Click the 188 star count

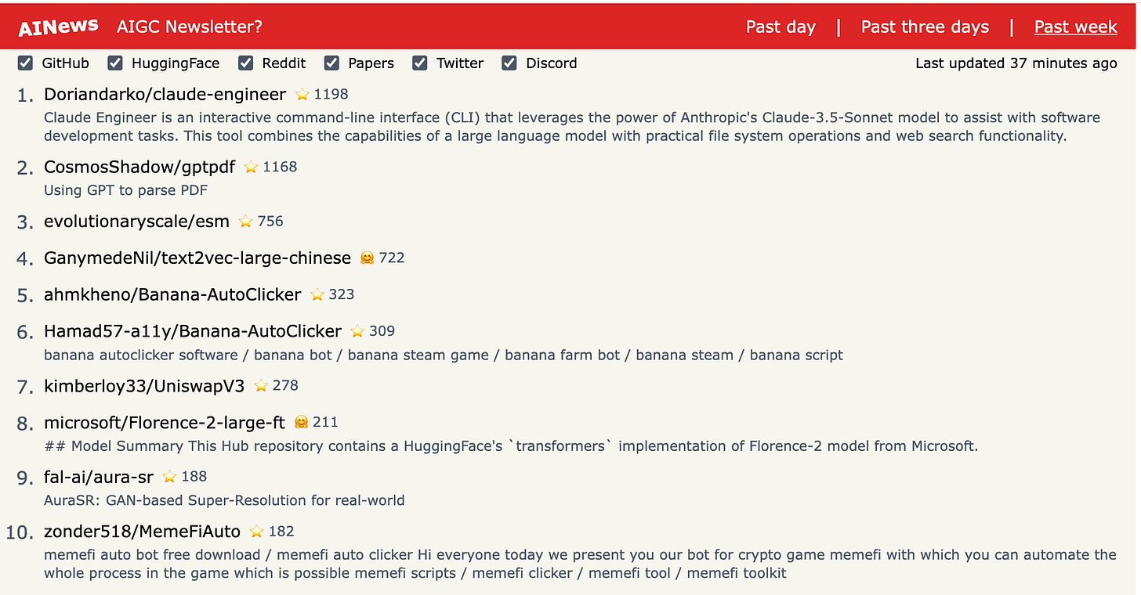click(194, 477)
